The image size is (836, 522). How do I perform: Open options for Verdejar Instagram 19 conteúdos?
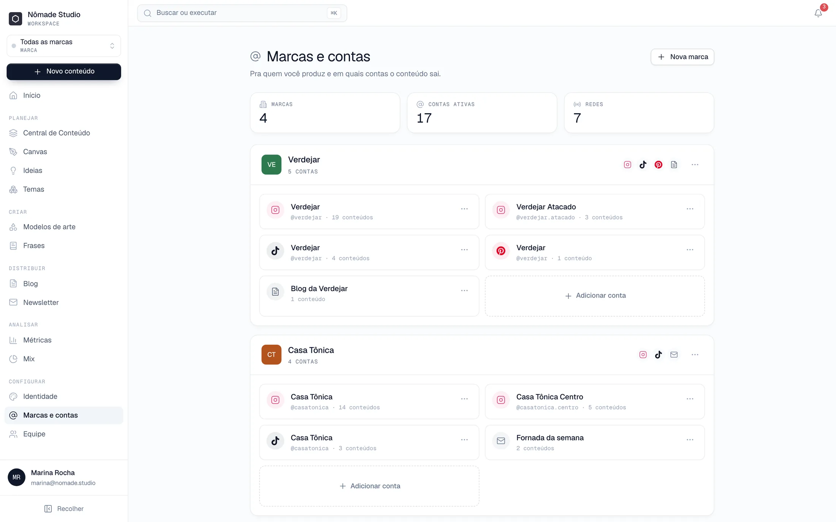pos(464,209)
